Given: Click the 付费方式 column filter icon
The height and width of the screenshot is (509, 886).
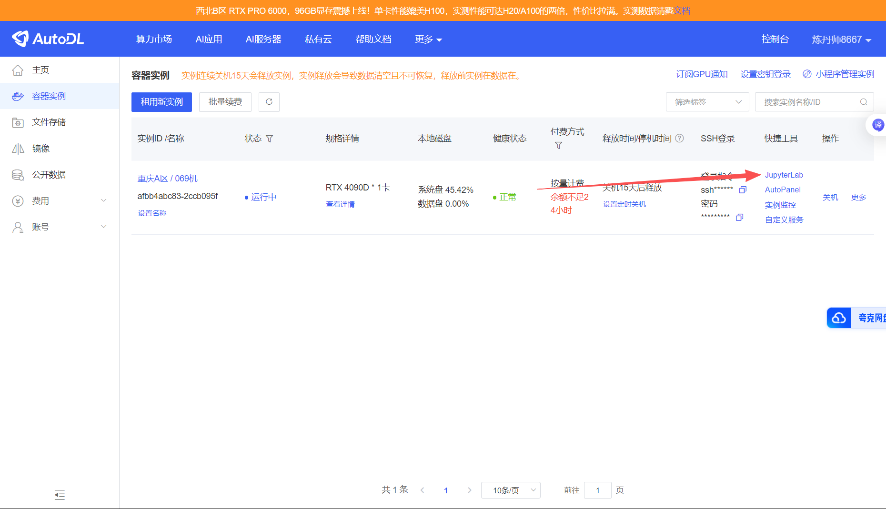Looking at the screenshot, I should pyautogui.click(x=558, y=145).
